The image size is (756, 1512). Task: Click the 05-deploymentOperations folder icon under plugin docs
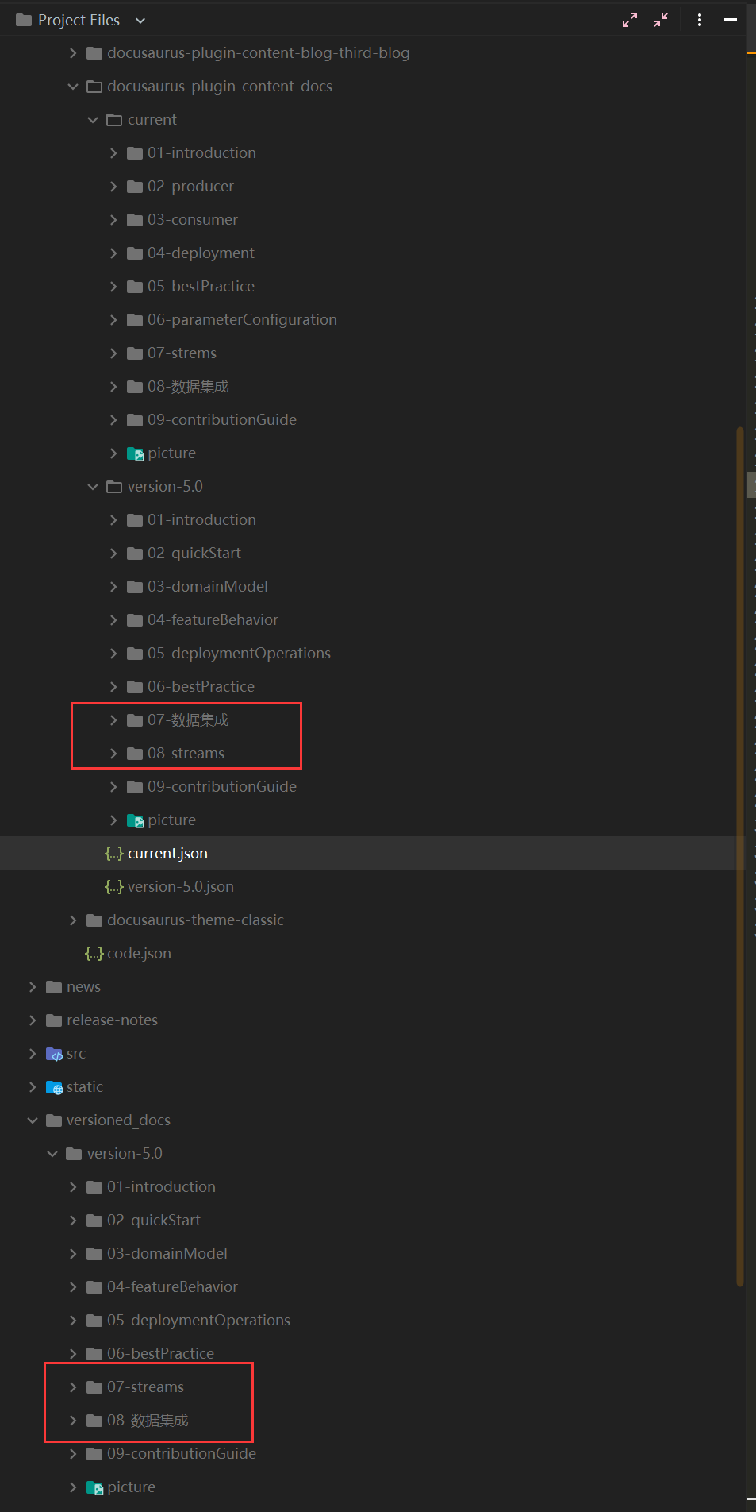(x=135, y=654)
